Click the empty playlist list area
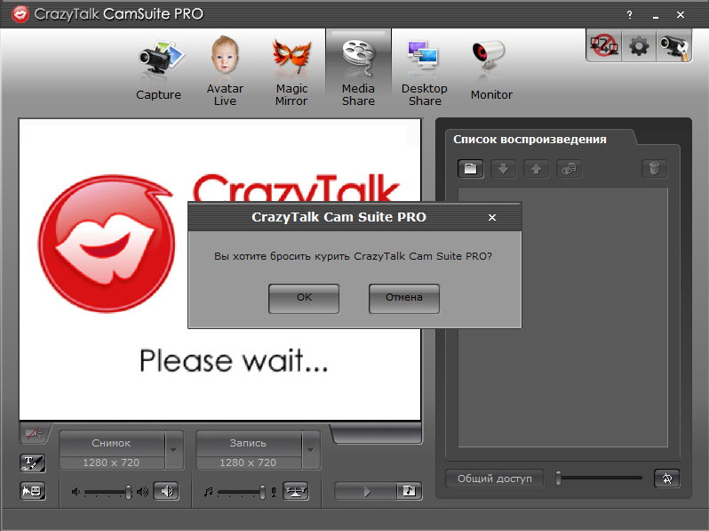This screenshot has height=531, width=709. 563,317
